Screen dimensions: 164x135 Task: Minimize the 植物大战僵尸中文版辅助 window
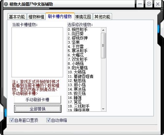click(x=140, y=4)
